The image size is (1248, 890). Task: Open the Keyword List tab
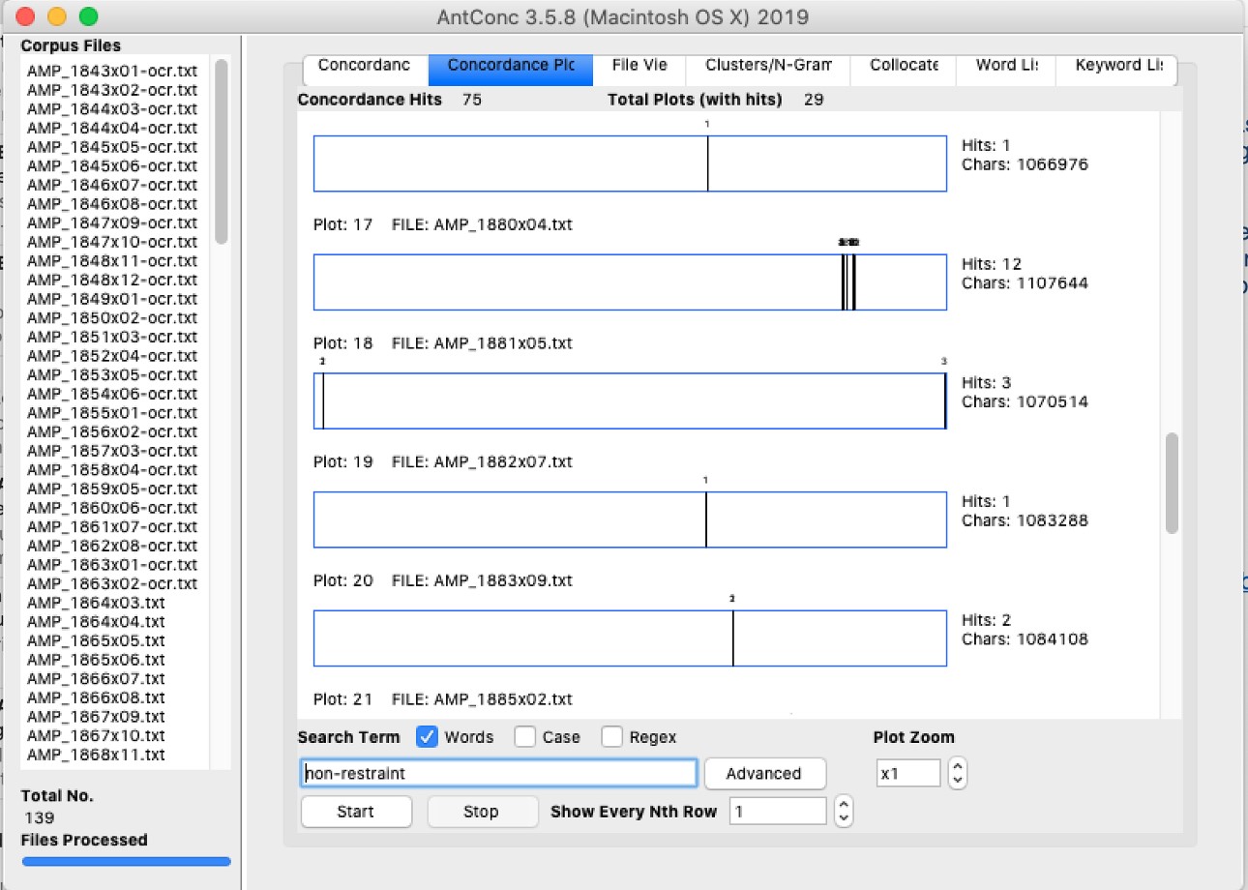(1119, 66)
